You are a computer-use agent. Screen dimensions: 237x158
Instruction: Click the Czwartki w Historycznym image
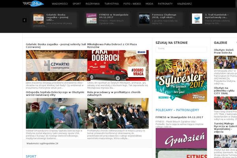click(x=56, y=66)
